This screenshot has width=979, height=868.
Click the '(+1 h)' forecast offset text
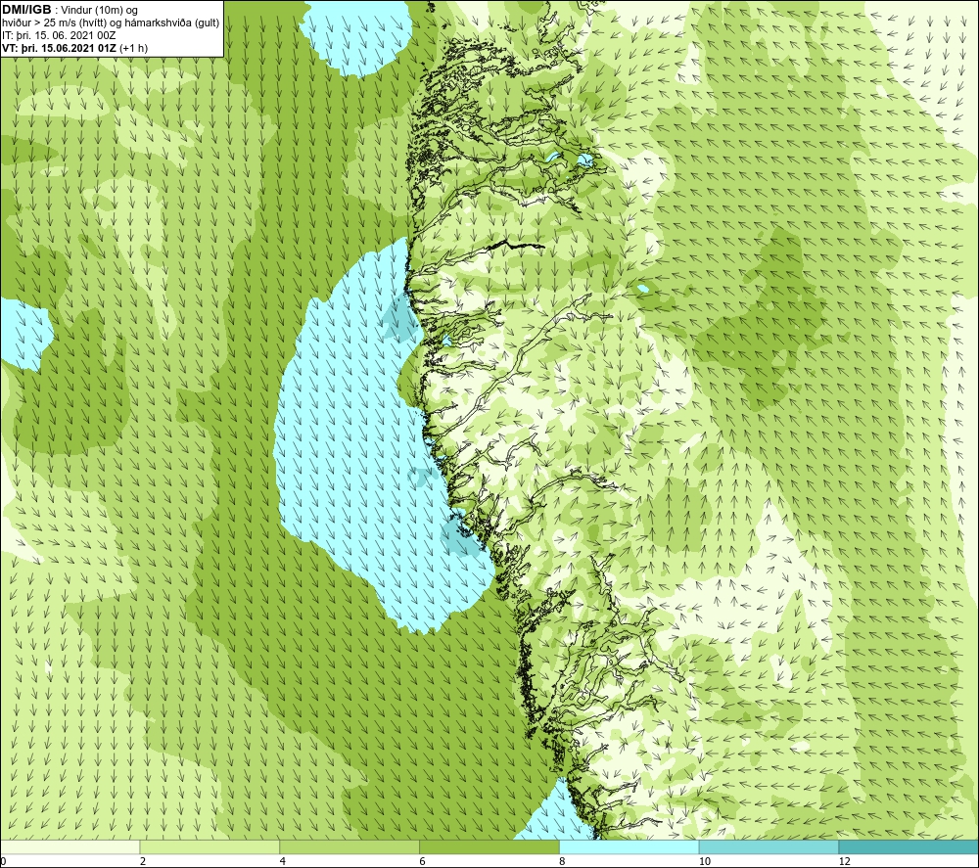133,48
